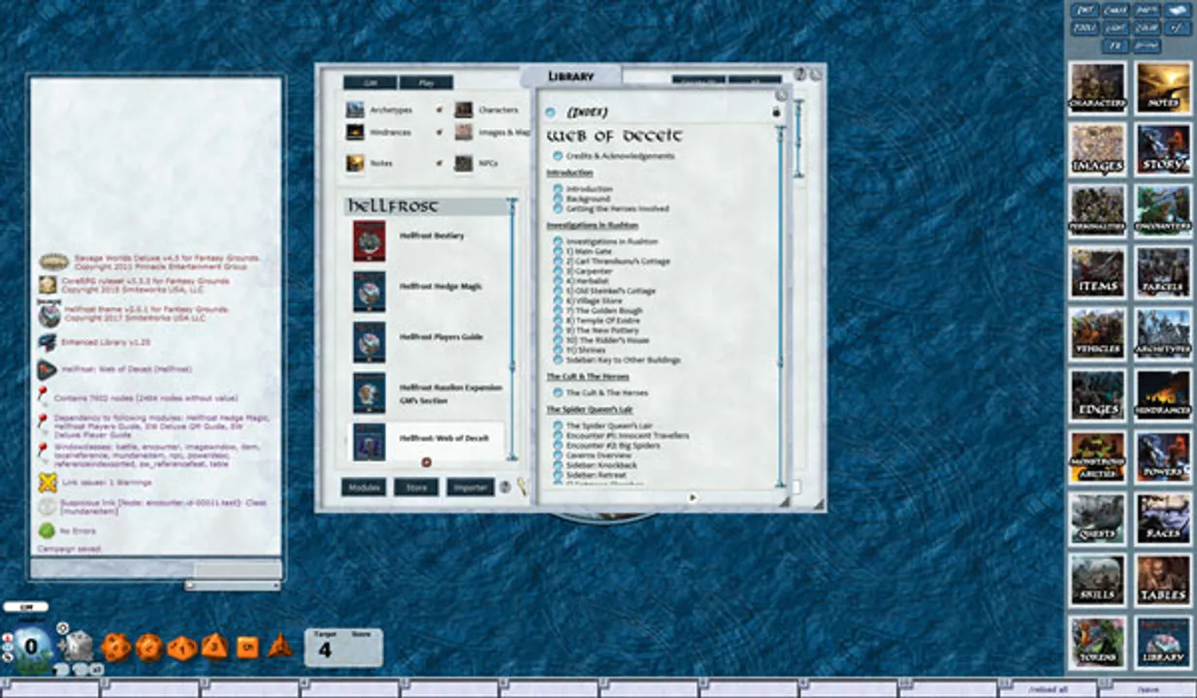
Task: Open the Archetypes sidebar button
Action: click(1163, 334)
